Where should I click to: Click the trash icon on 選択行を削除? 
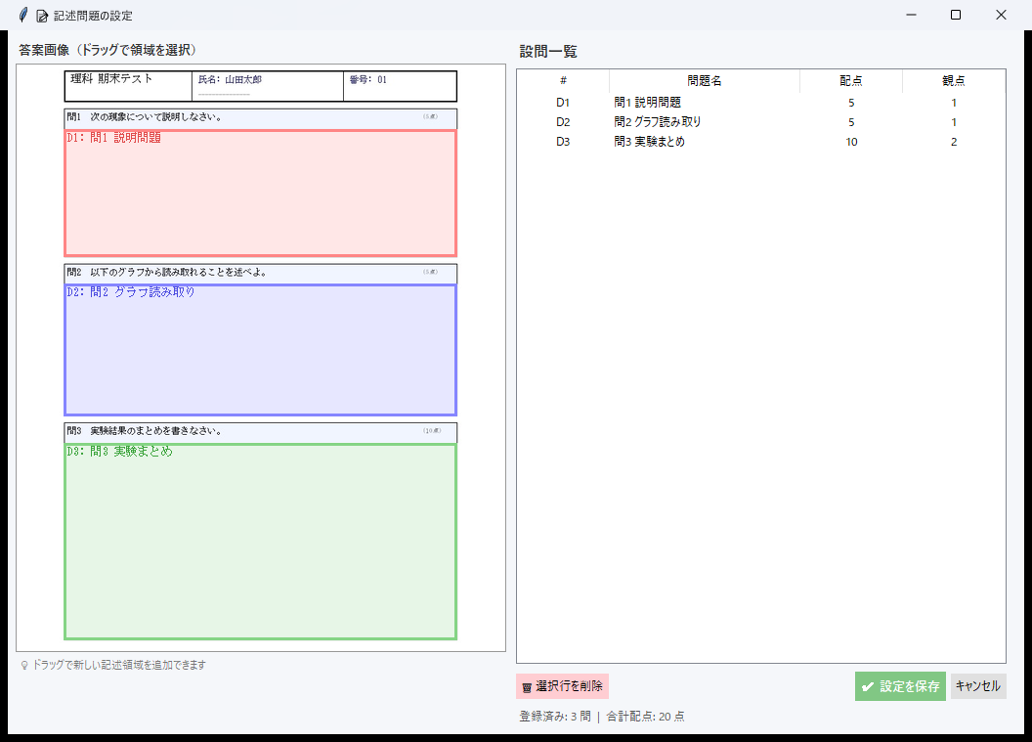click(527, 687)
